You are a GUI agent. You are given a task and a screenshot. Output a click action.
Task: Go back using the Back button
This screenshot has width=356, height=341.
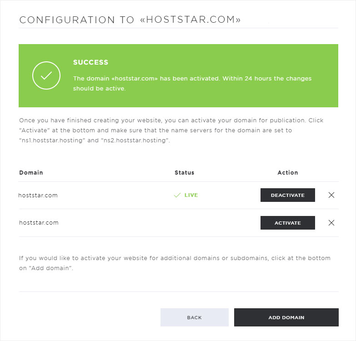coord(194,317)
